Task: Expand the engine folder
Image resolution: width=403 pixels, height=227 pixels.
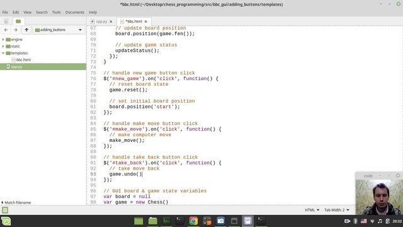Action: click(3, 39)
